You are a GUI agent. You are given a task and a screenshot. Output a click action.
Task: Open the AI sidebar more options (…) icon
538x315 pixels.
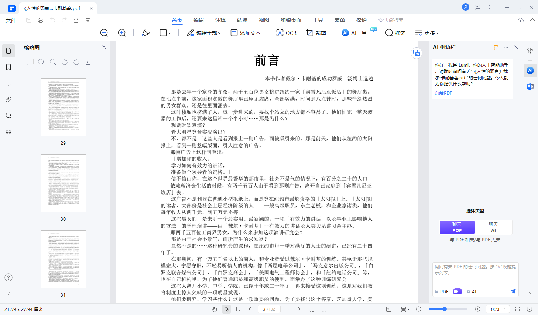(x=506, y=47)
